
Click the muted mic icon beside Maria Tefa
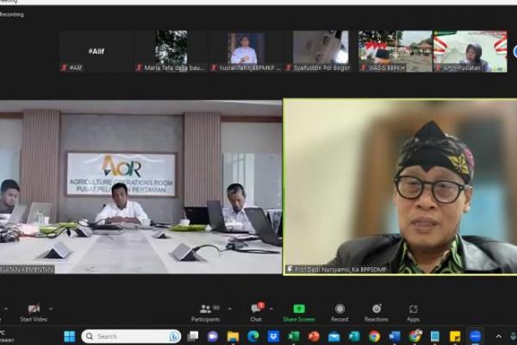[139, 67]
